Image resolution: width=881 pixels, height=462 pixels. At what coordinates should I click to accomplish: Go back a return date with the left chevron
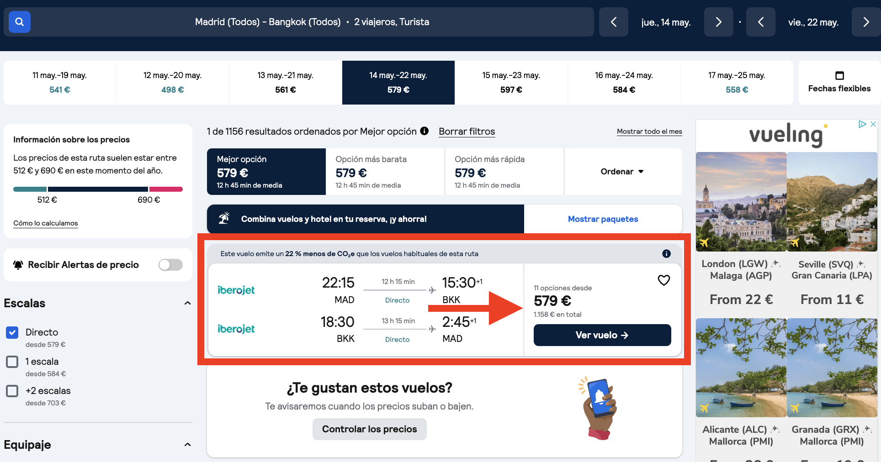pos(760,22)
